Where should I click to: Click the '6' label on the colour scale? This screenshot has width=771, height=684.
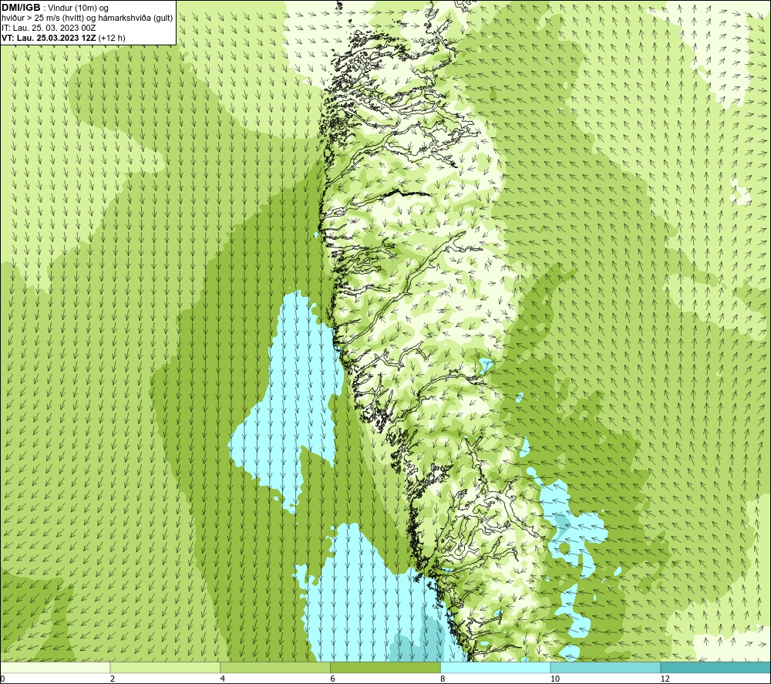pyautogui.click(x=333, y=679)
